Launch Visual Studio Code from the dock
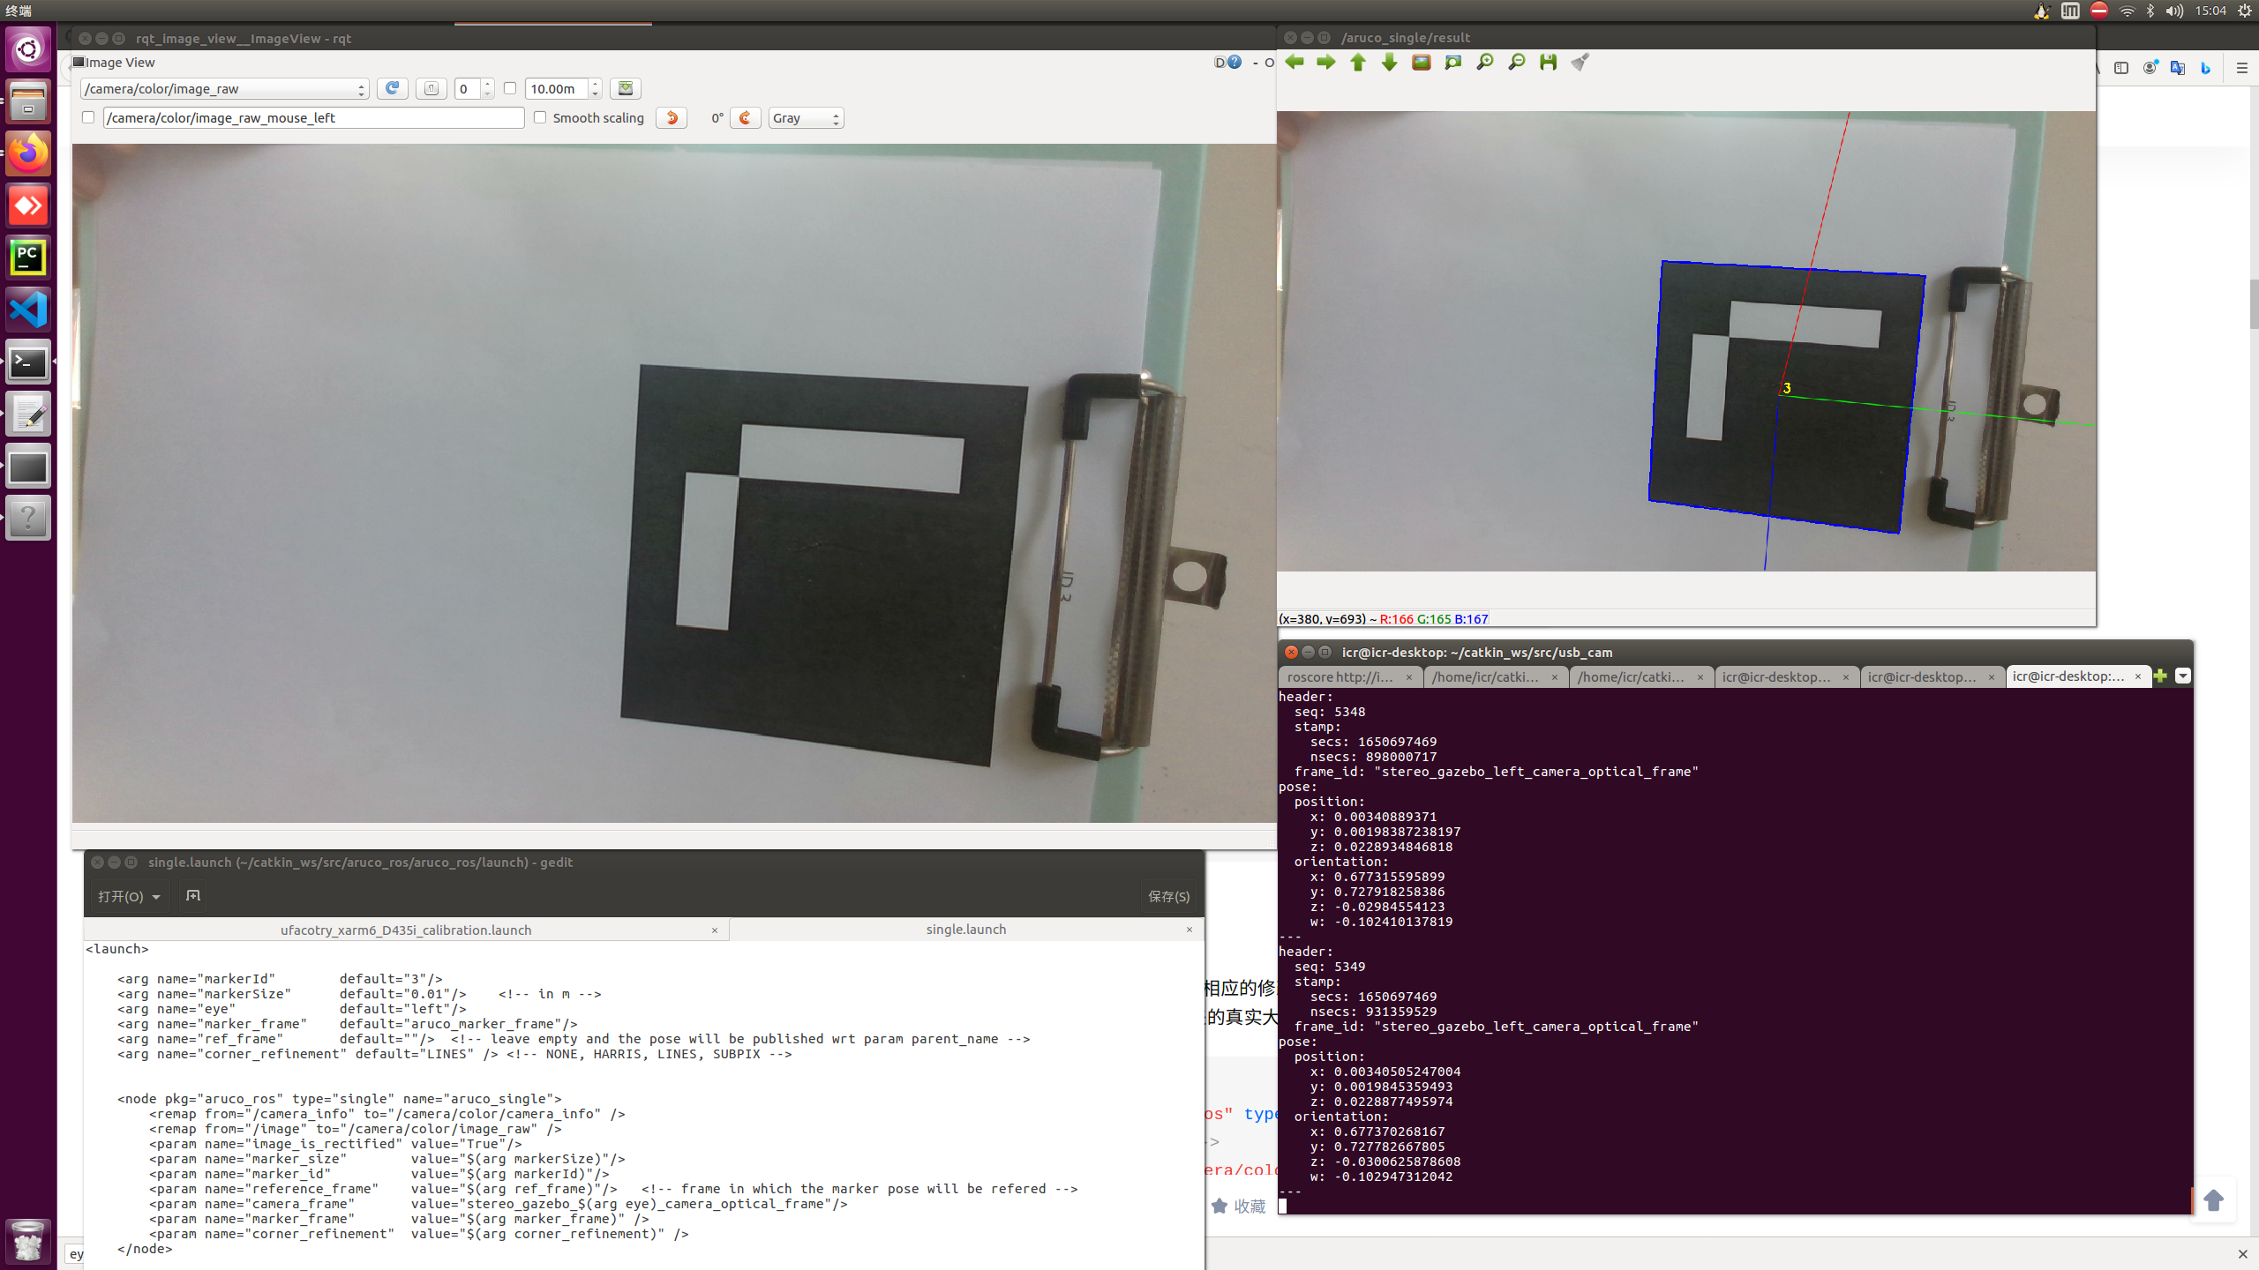2259x1270 pixels. 28,309
